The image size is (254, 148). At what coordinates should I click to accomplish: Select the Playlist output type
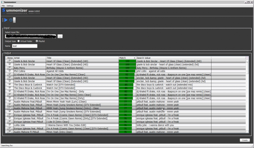(x=40, y=41)
